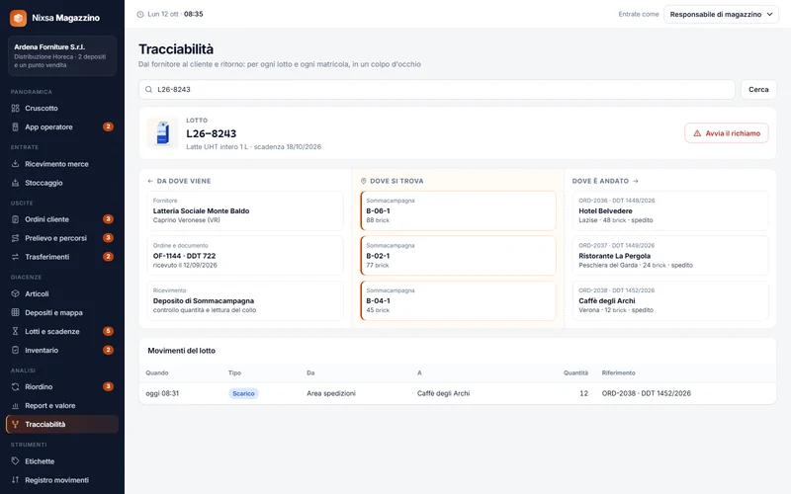
Task: Select location card B-06-1
Action: coord(458,210)
